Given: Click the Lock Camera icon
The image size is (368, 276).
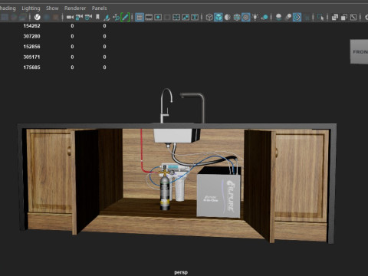Looking at the screenshot, I should pos(79,17).
